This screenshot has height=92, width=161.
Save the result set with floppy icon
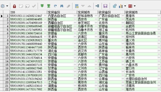pyautogui.click(x=105, y=6)
